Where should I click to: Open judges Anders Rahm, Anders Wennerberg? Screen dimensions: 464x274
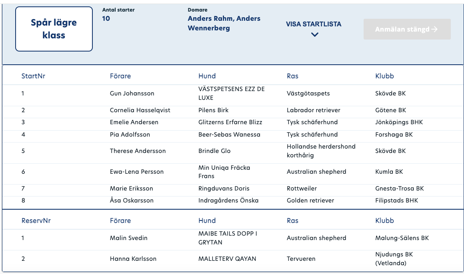pyautogui.click(x=224, y=23)
